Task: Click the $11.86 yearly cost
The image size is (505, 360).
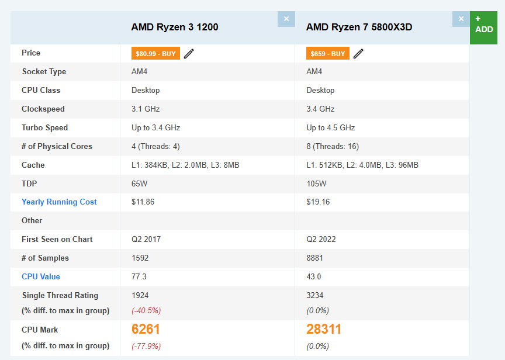Action: tap(143, 202)
